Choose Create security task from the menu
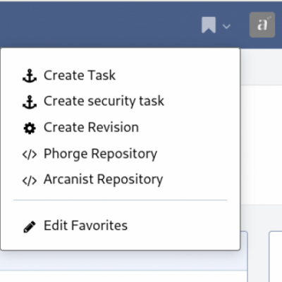The width and height of the screenshot is (282, 282). click(104, 102)
